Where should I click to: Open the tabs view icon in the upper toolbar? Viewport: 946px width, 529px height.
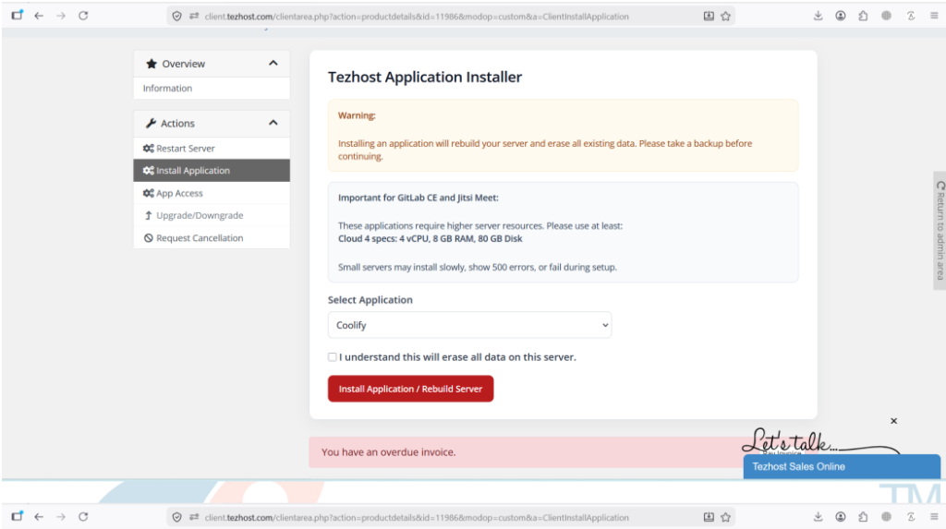point(17,15)
